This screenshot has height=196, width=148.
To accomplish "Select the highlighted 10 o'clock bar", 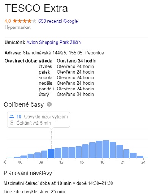I will [51, 153].
